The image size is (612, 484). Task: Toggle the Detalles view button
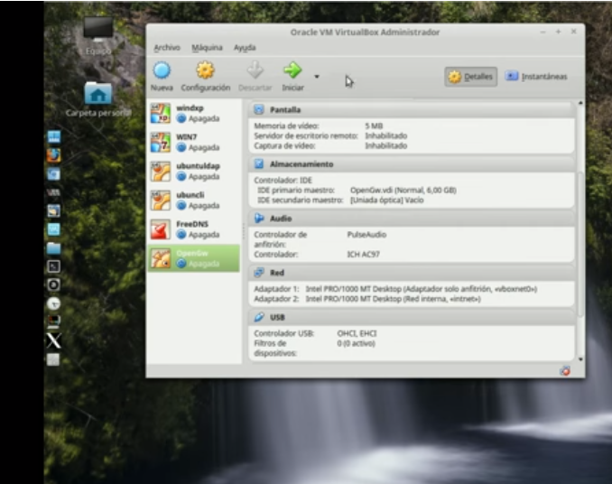click(470, 77)
